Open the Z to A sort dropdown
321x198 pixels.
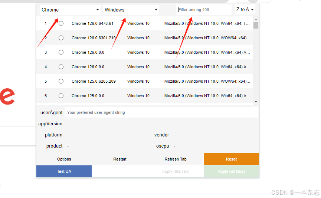pos(245,10)
